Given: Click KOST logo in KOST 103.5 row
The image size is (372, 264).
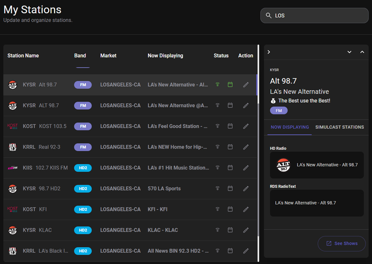Looking at the screenshot, I should pyautogui.click(x=12, y=126).
